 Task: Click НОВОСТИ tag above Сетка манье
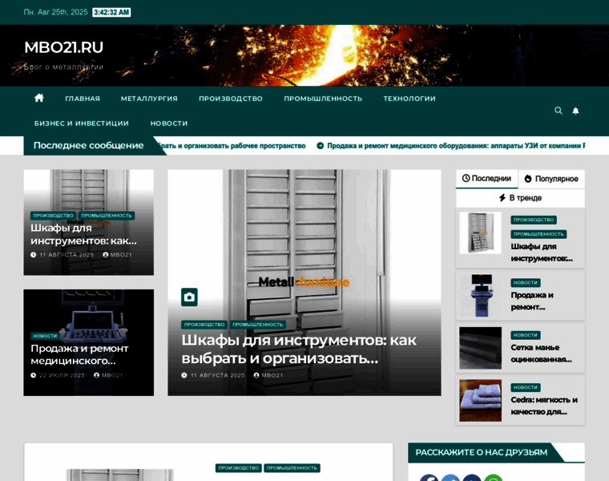(526, 335)
